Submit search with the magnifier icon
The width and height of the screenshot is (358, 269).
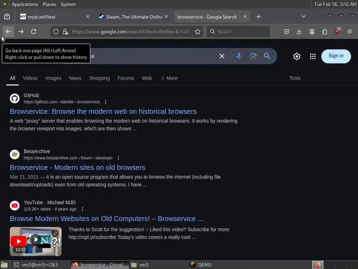(x=267, y=56)
